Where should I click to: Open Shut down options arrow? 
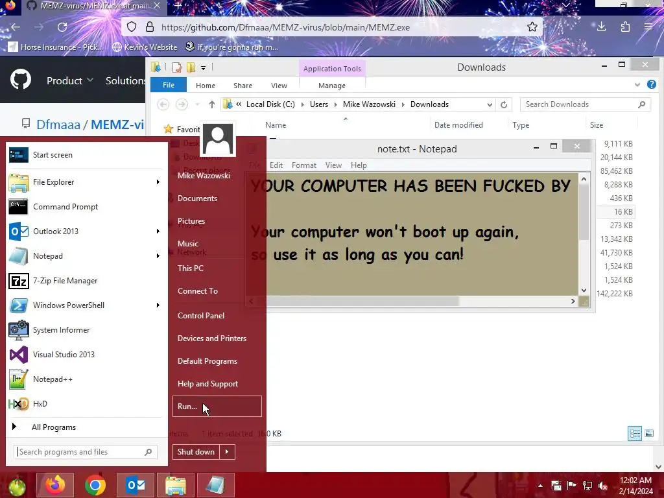[x=227, y=452]
